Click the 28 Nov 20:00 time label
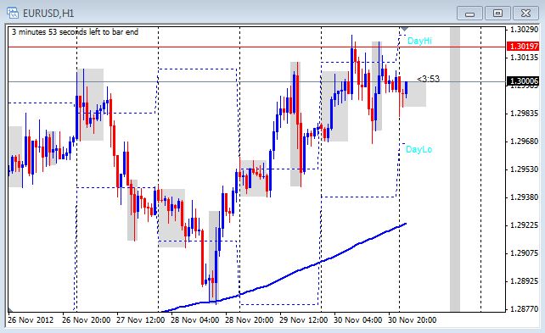The image size is (545, 333). [250, 319]
